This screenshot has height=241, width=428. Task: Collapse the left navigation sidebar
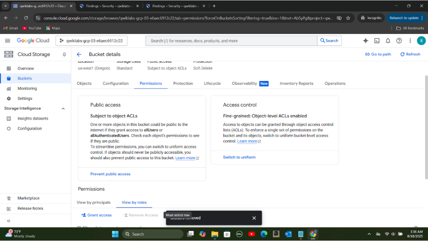click(x=8, y=221)
